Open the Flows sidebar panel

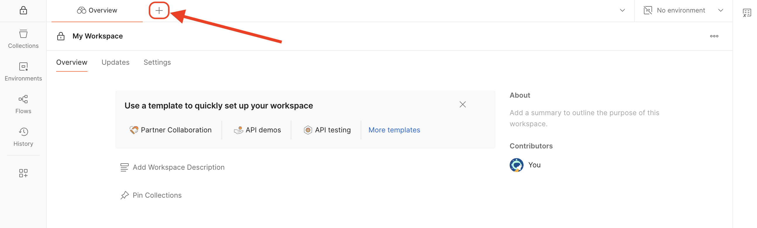tap(23, 104)
